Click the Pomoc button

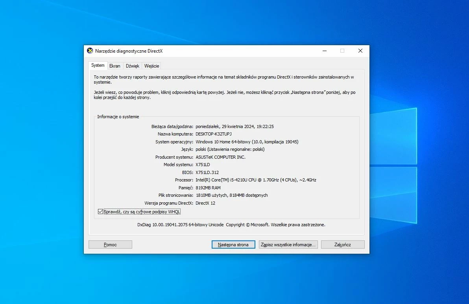click(111, 245)
